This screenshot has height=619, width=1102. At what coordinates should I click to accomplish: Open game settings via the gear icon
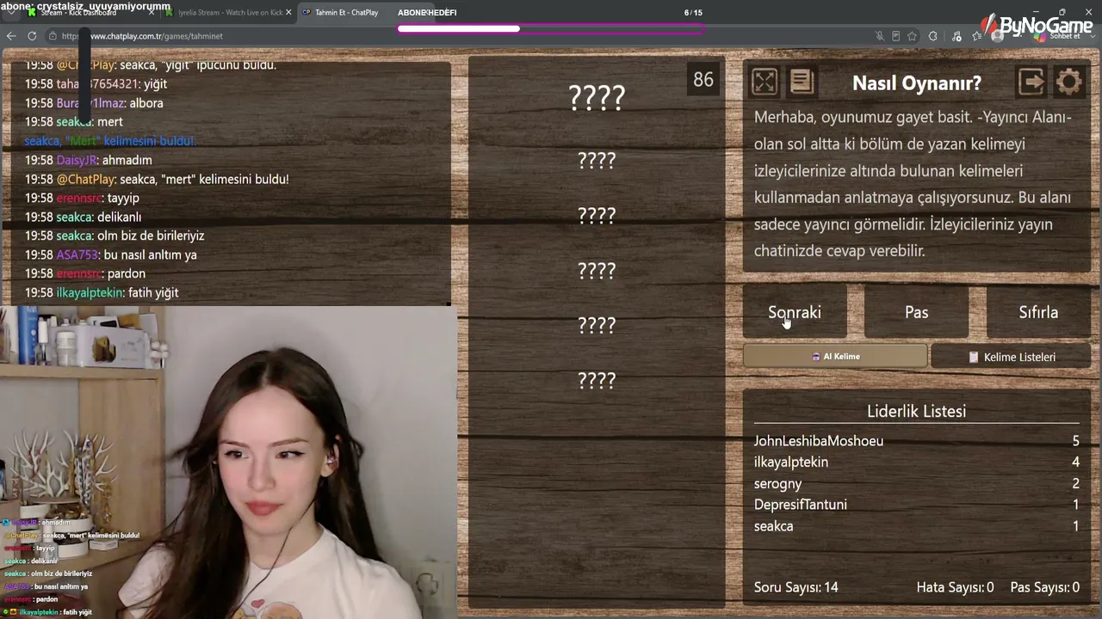tap(1069, 82)
